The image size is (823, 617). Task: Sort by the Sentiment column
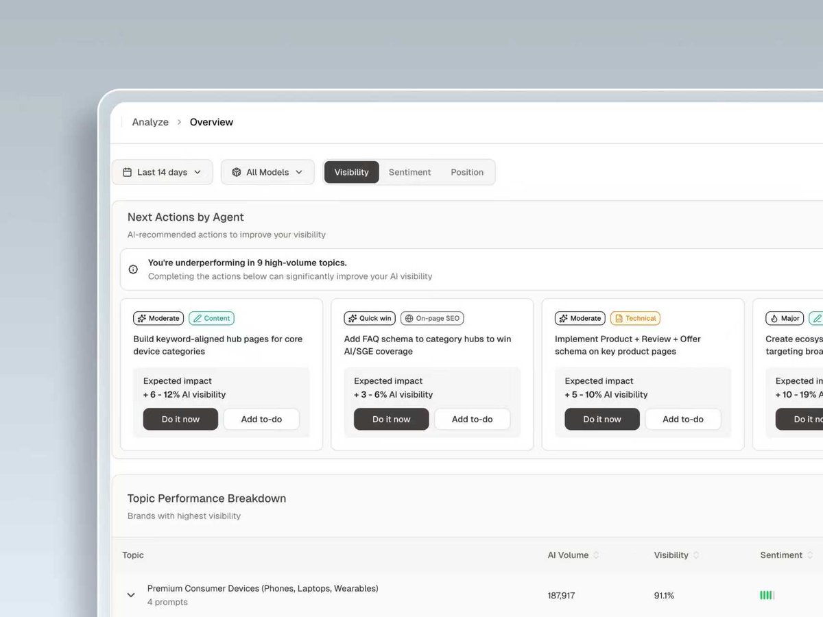point(787,555)
